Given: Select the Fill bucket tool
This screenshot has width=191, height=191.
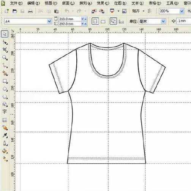Looking at the screenshot, I should [5, 151].
